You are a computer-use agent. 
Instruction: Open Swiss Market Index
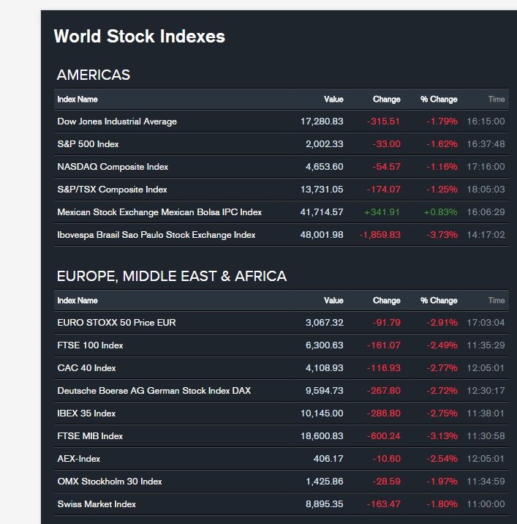click(97, 504)
